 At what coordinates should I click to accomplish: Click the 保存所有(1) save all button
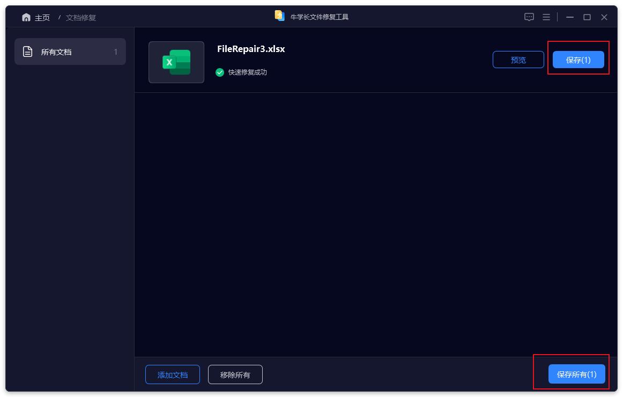[577, 374]
